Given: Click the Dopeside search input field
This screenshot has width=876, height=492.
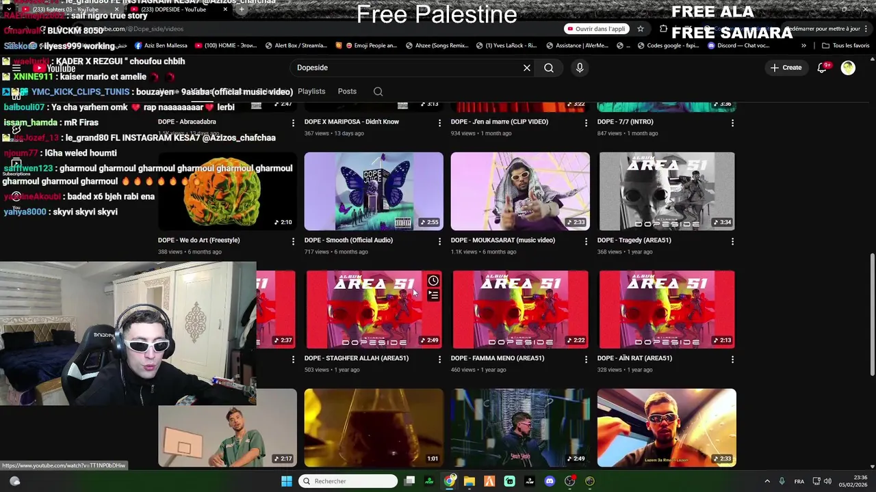Looking at the screenshot, I should point(407,68).
